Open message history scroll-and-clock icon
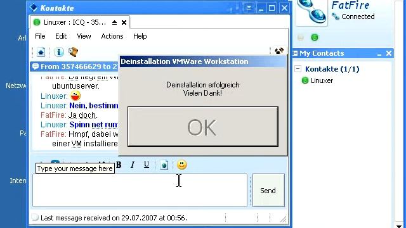406x228 pixels. [73, 52]
